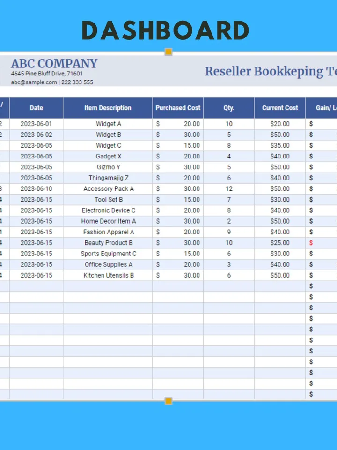This screenshot has height=450, width=337.
Task: Click the Tool Set B cell
Action: pos(108,200)
